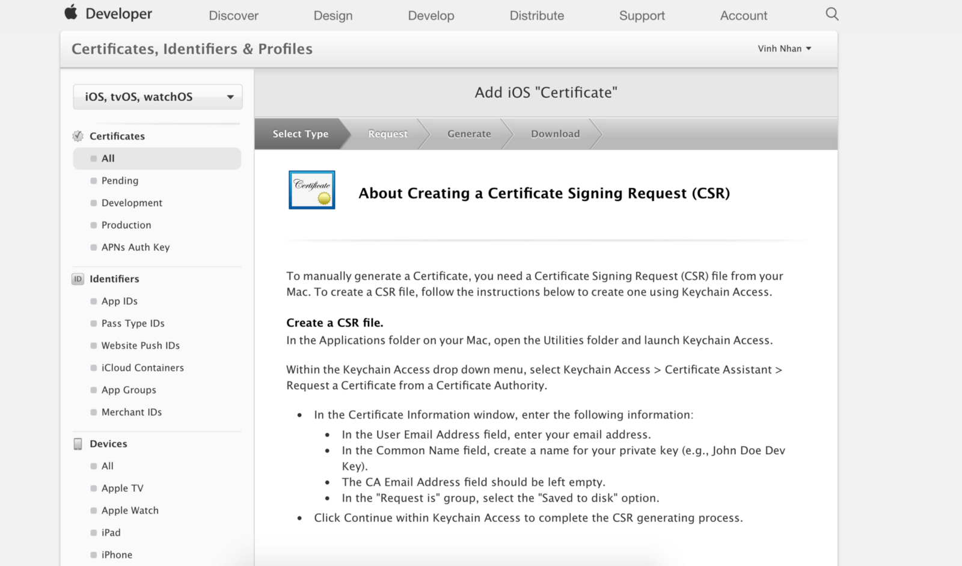Open iCloud Containers

pos(142,368)
